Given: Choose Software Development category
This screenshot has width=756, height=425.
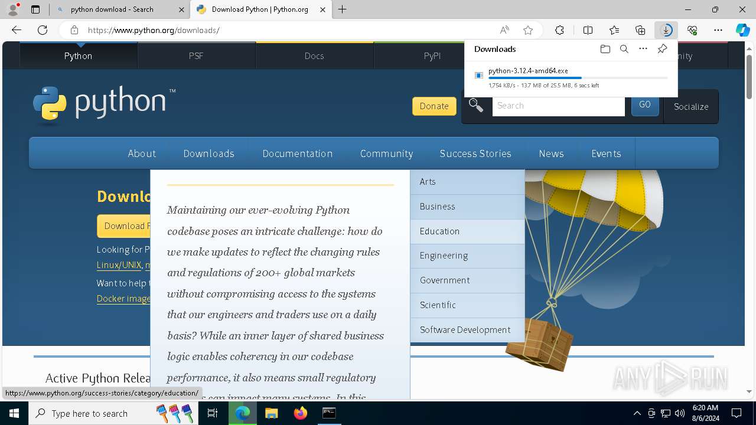Looking at the screenshot, I should pyautogui.click(x=467, y=330).
